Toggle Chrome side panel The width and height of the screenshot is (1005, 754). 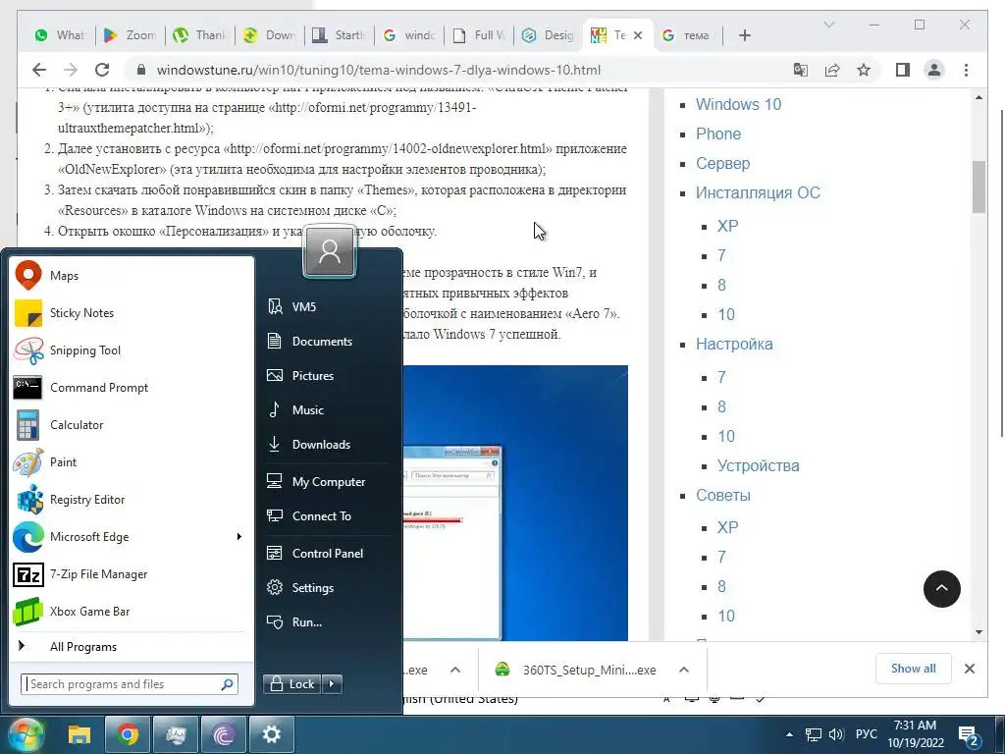click(x=903, y=70)
